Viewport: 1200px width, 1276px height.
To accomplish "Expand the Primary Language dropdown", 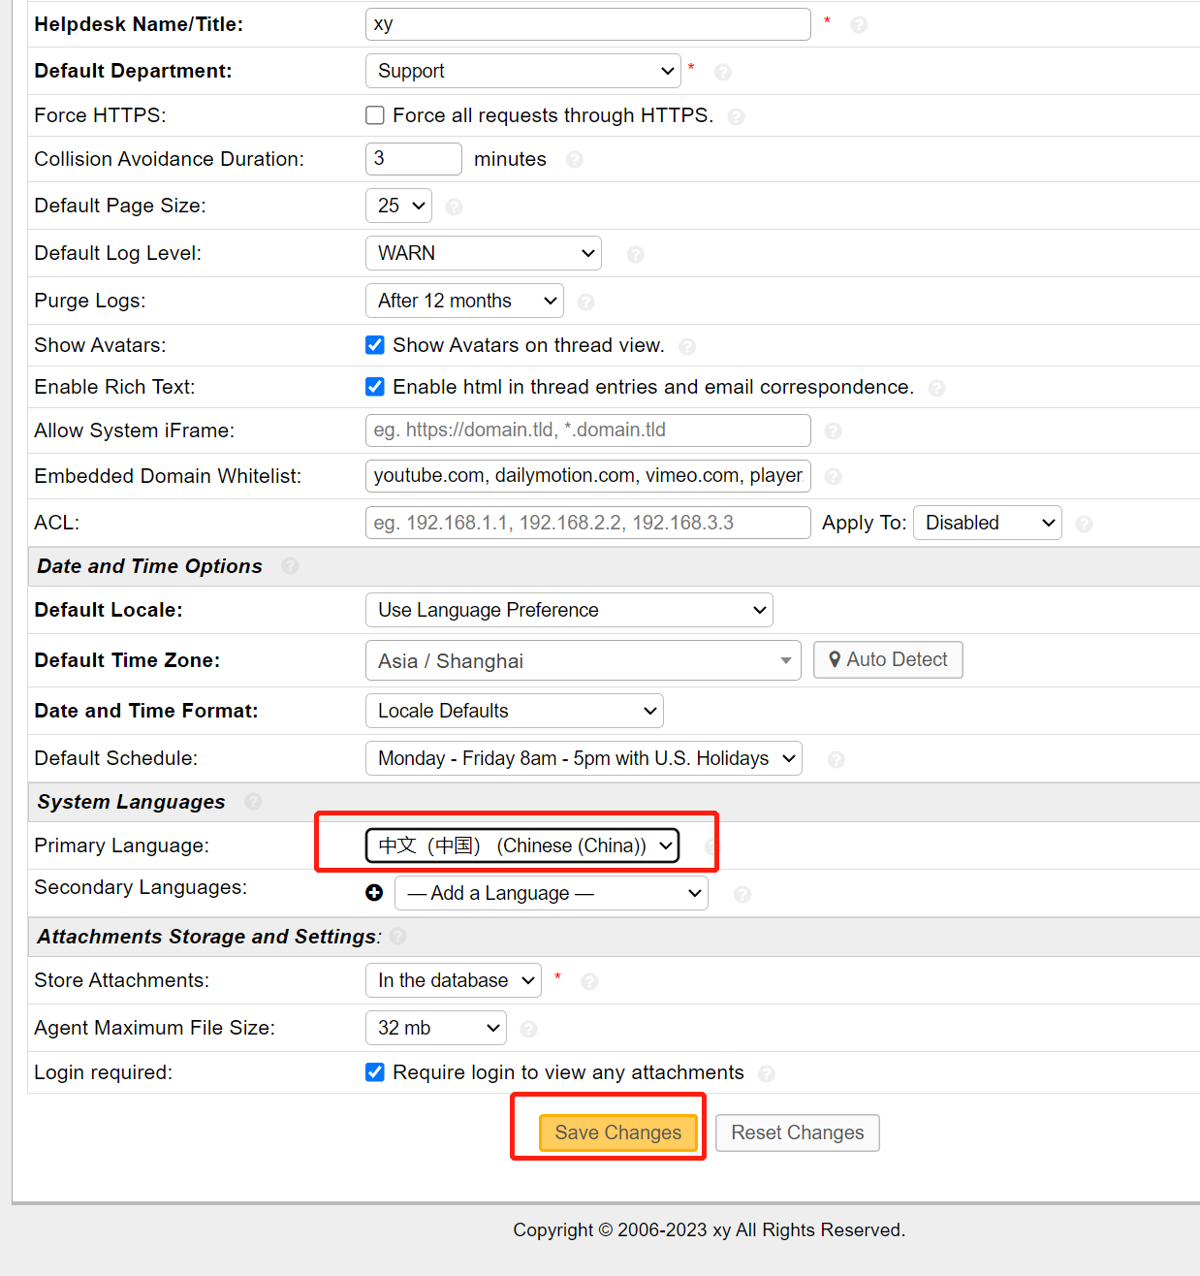I will pyautogui.click(x=522, y=845).
